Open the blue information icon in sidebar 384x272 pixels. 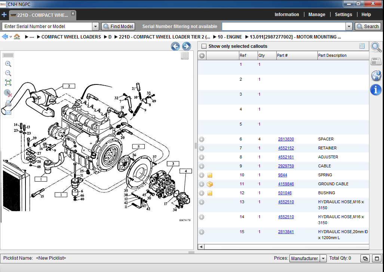(x=376, y=90)
